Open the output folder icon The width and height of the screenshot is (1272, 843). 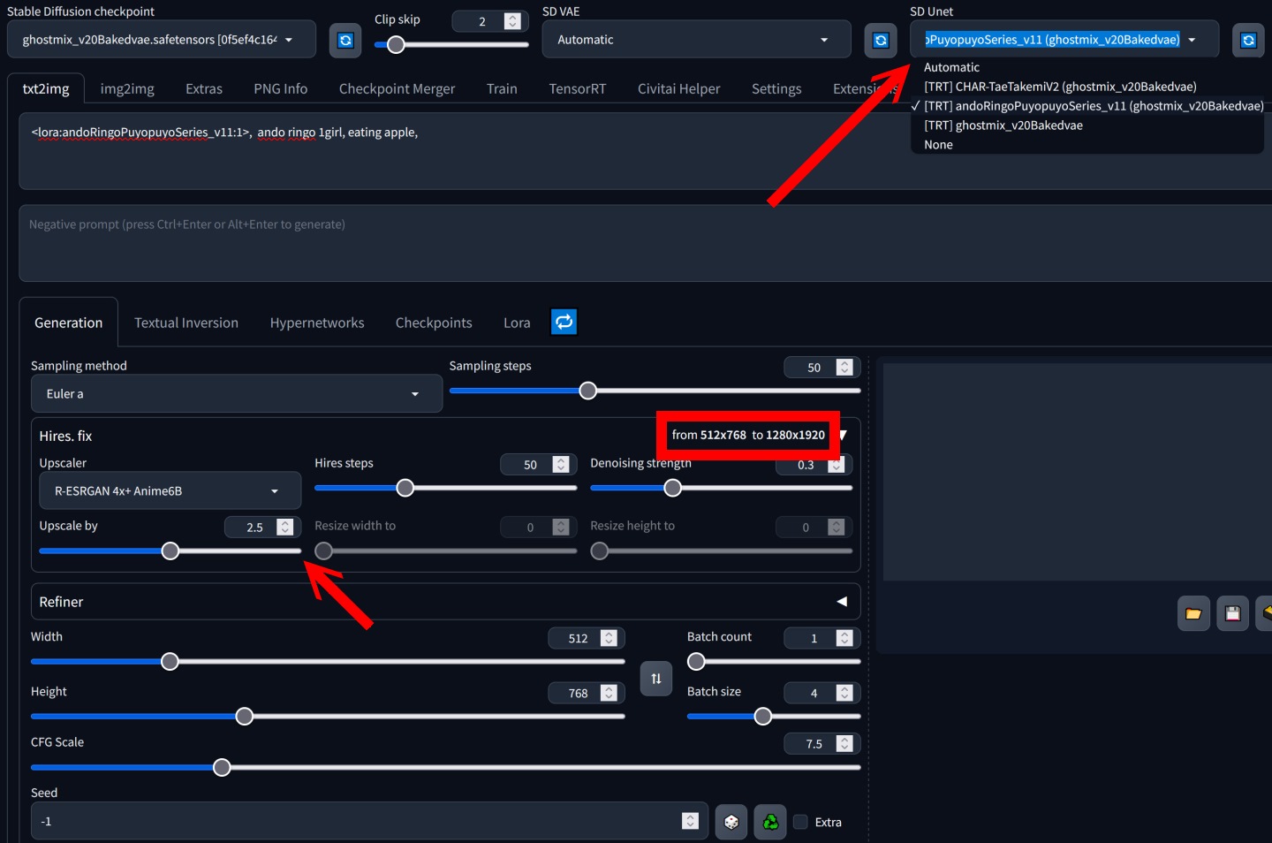pyautogui.click(x=1193, y=612)
